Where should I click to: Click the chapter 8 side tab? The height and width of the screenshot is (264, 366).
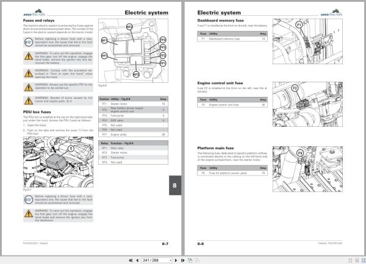(x=175, y=185)
